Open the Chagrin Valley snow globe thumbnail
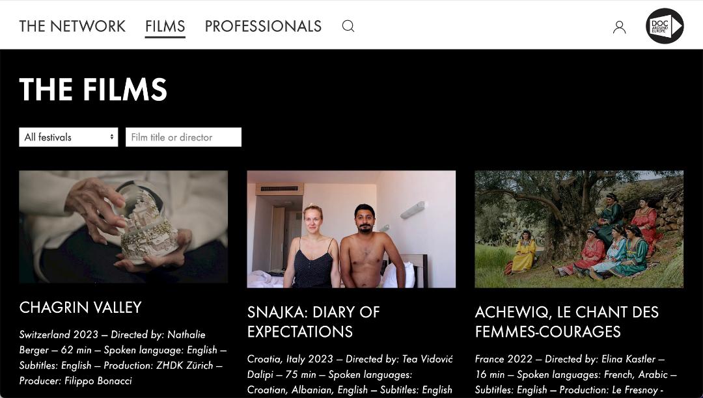The height and width of the screenshot is (398, 703). click(x=123, y=226)
